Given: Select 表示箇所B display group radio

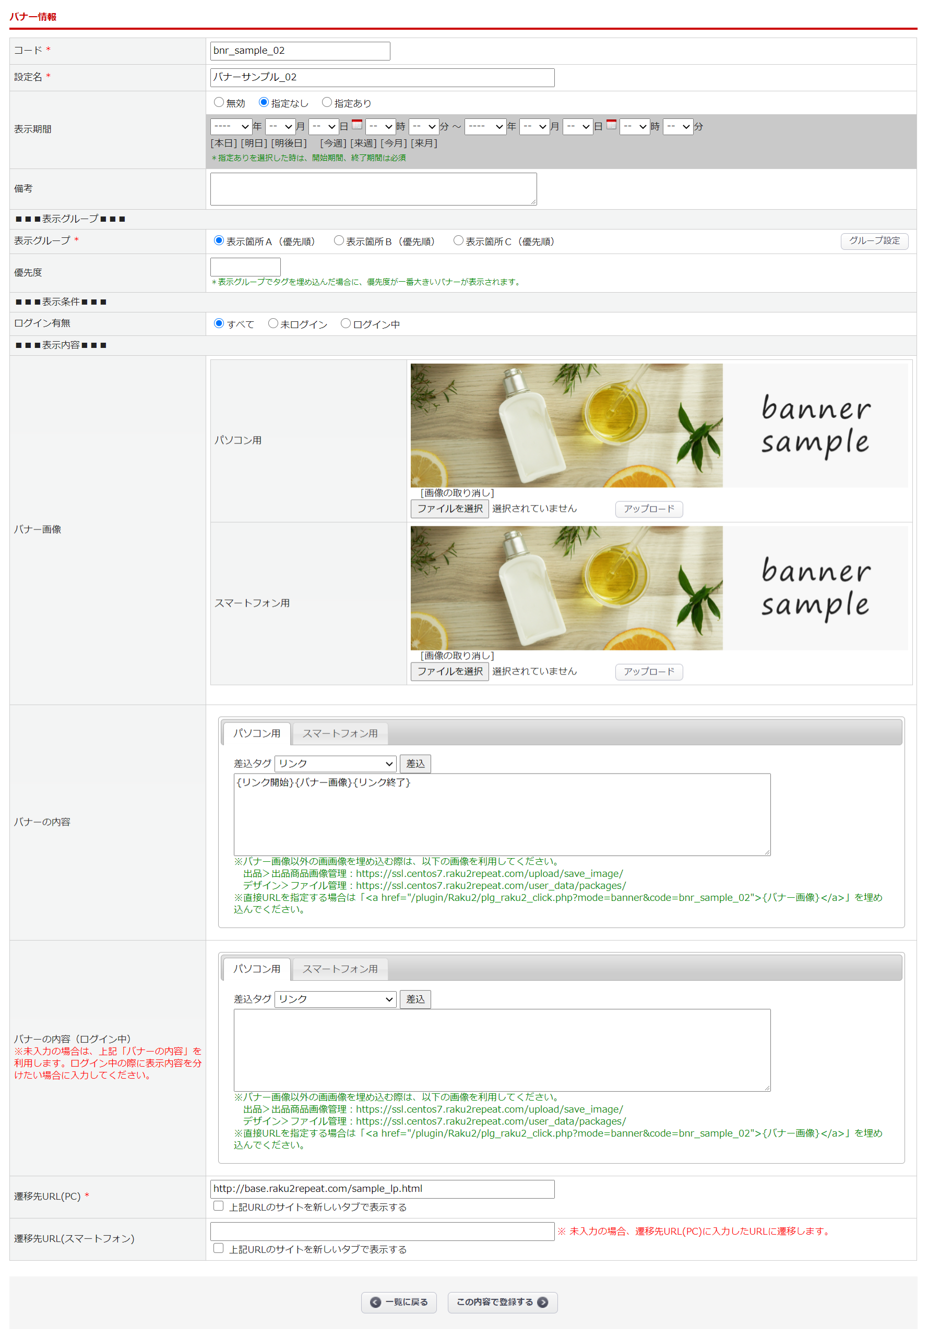Looking at the screenshot, I should click(338, 240).
